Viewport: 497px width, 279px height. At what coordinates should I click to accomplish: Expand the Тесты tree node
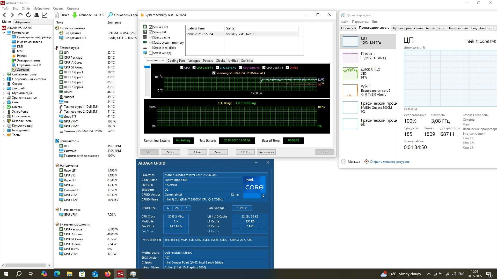click(4, 135)
